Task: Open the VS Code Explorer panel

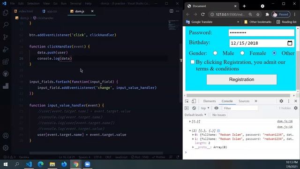Action: point(6,13)
